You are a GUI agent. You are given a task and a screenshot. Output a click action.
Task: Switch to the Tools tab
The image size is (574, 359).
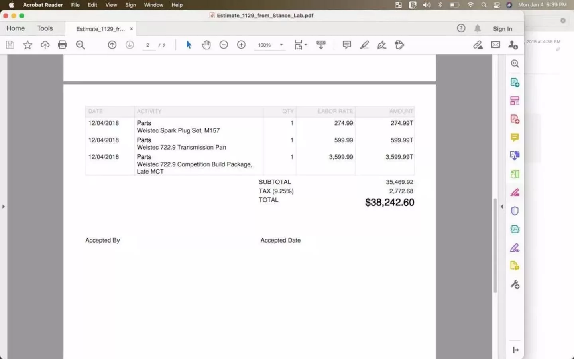pyautogui.click(x=45, y=28)
